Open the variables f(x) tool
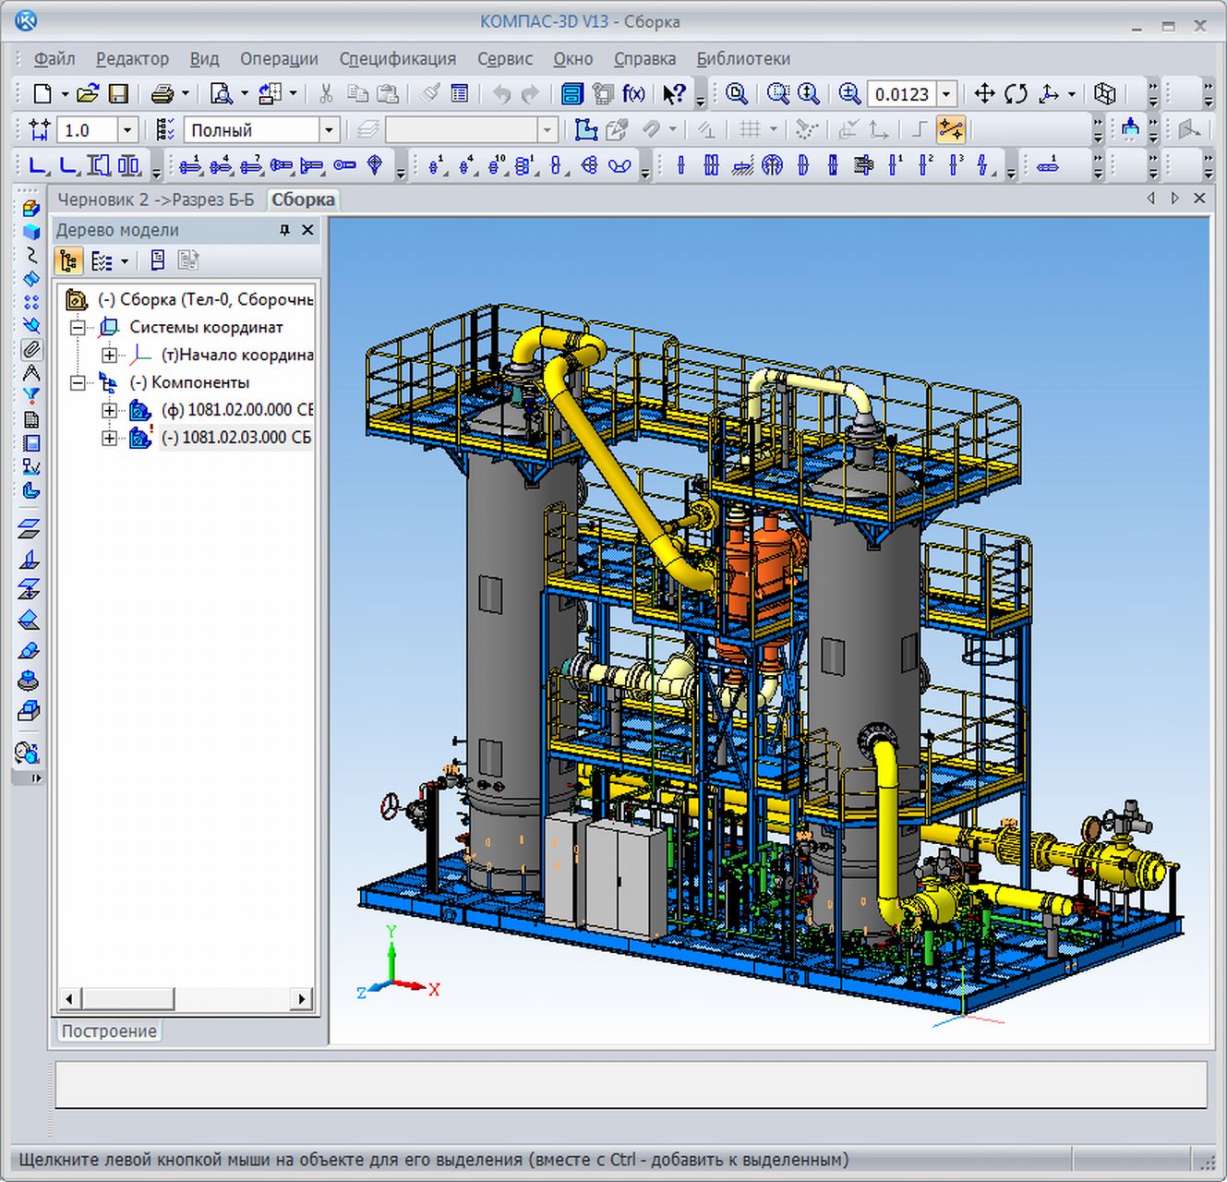This screenshot has height=1182, width=1227. 633,93
